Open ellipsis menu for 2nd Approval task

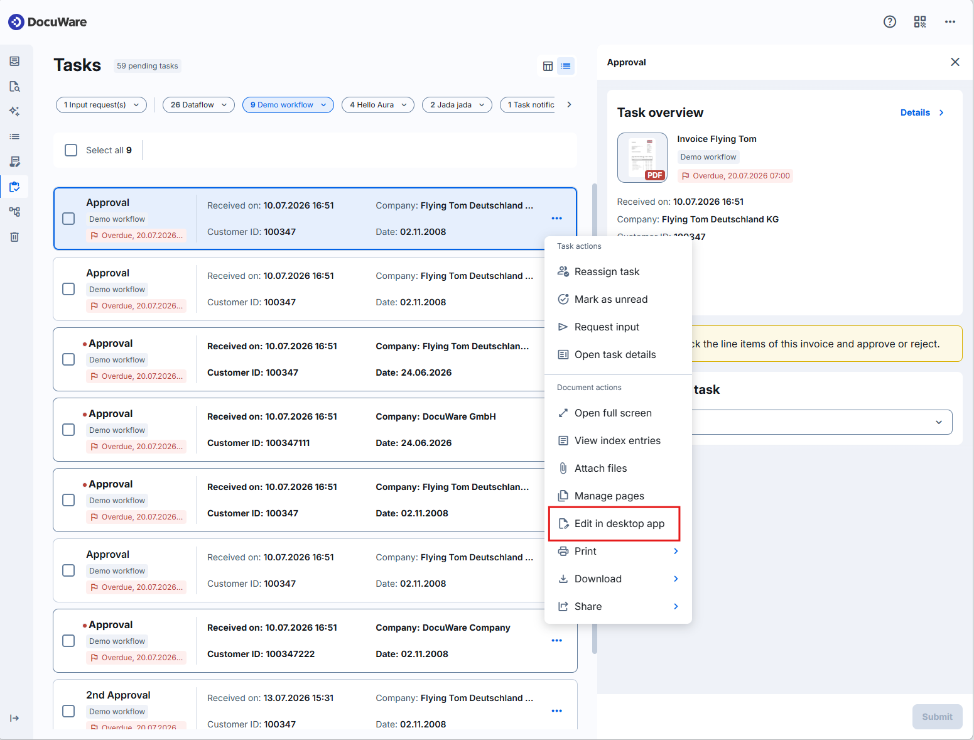(556, 711)
